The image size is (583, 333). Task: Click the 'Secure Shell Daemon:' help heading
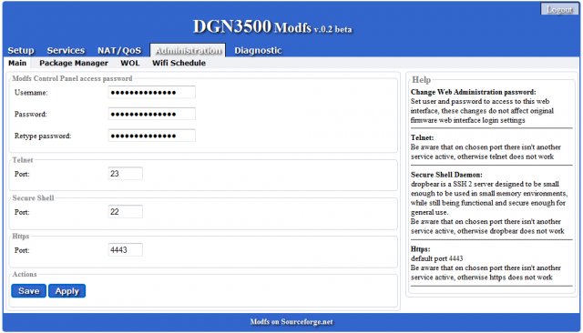point(446,175)
